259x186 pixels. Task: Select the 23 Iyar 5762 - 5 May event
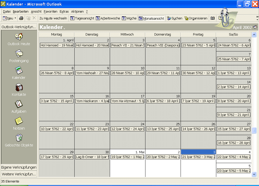click(234, 171)
